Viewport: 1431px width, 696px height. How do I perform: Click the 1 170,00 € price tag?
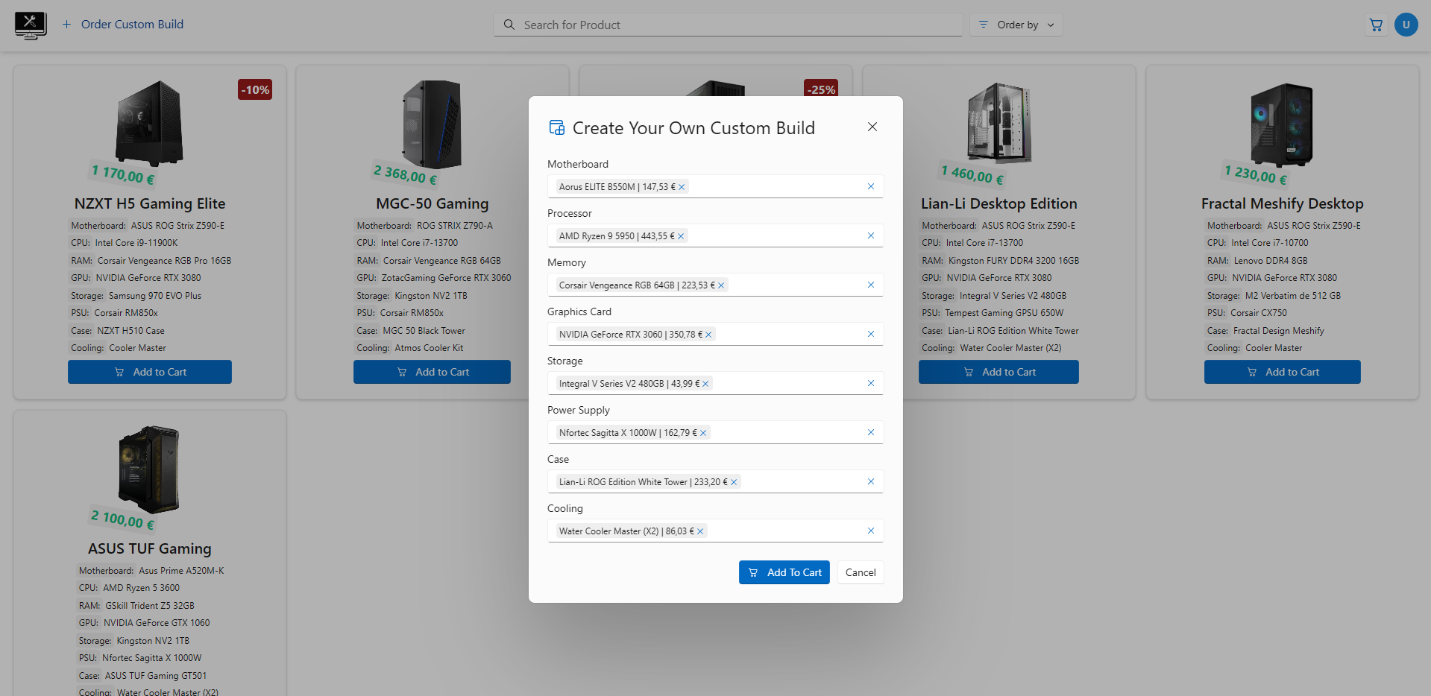coord(123,174)
